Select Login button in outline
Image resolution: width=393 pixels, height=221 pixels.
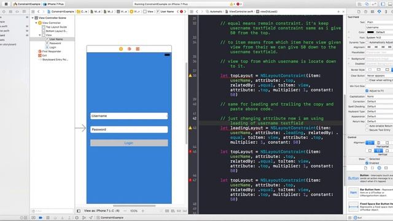tap(51, 47)
